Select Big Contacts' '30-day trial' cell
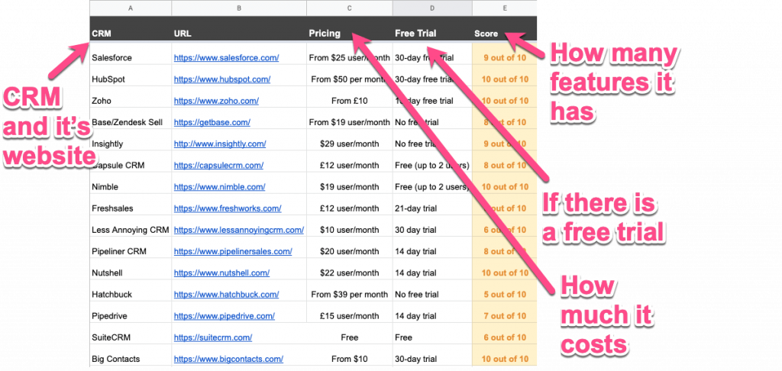782x371 pixels. pos(432,355)
